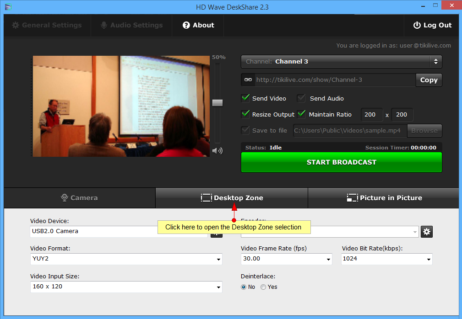Click the resize width field showing 200

point(371,115)
